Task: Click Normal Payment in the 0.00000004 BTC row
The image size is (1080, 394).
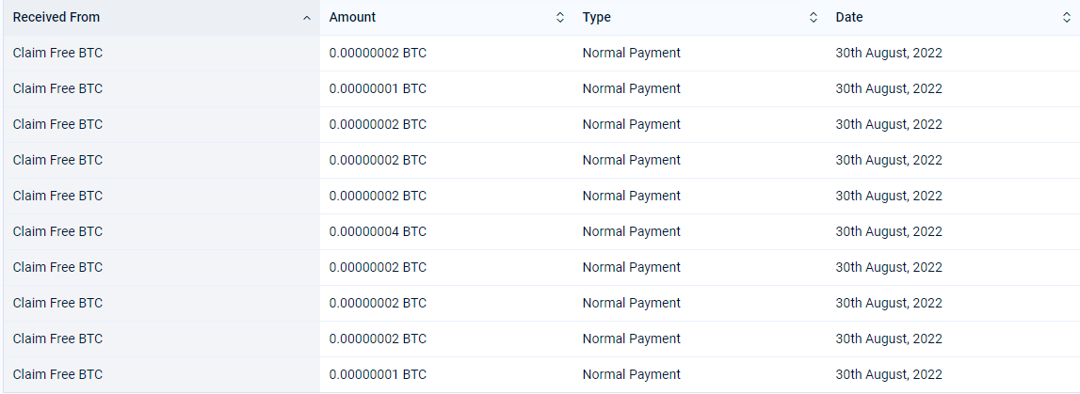Action: [x=632, y=231]
